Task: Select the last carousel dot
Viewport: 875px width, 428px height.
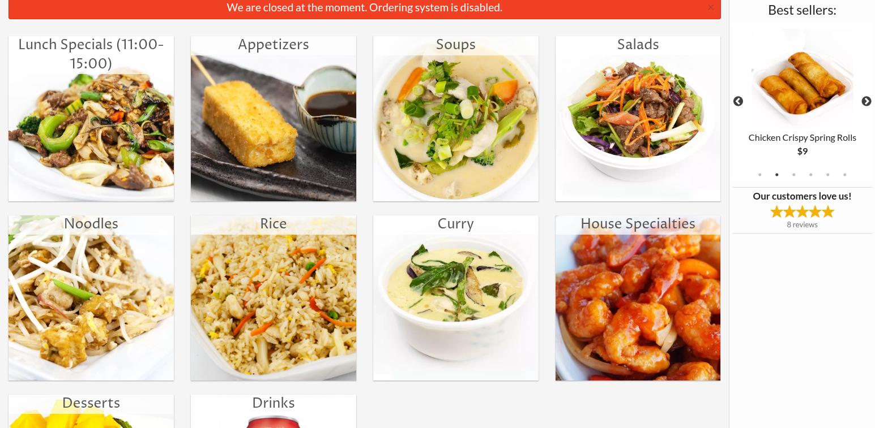Action: (x=845, y=175)
